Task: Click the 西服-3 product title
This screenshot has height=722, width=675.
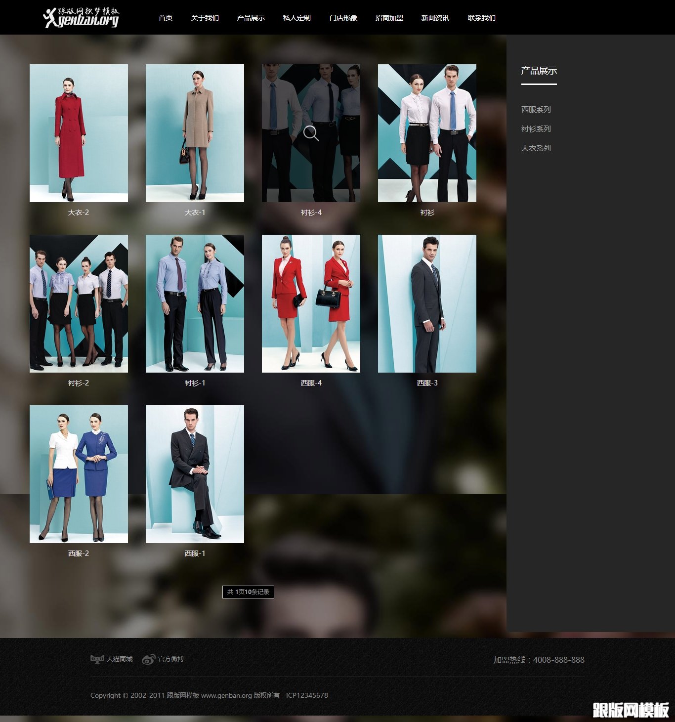Action: (x=427, y=383)
